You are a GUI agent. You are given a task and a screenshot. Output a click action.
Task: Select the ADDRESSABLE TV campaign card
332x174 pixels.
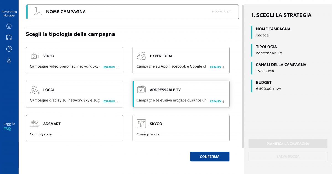point(181,94)
